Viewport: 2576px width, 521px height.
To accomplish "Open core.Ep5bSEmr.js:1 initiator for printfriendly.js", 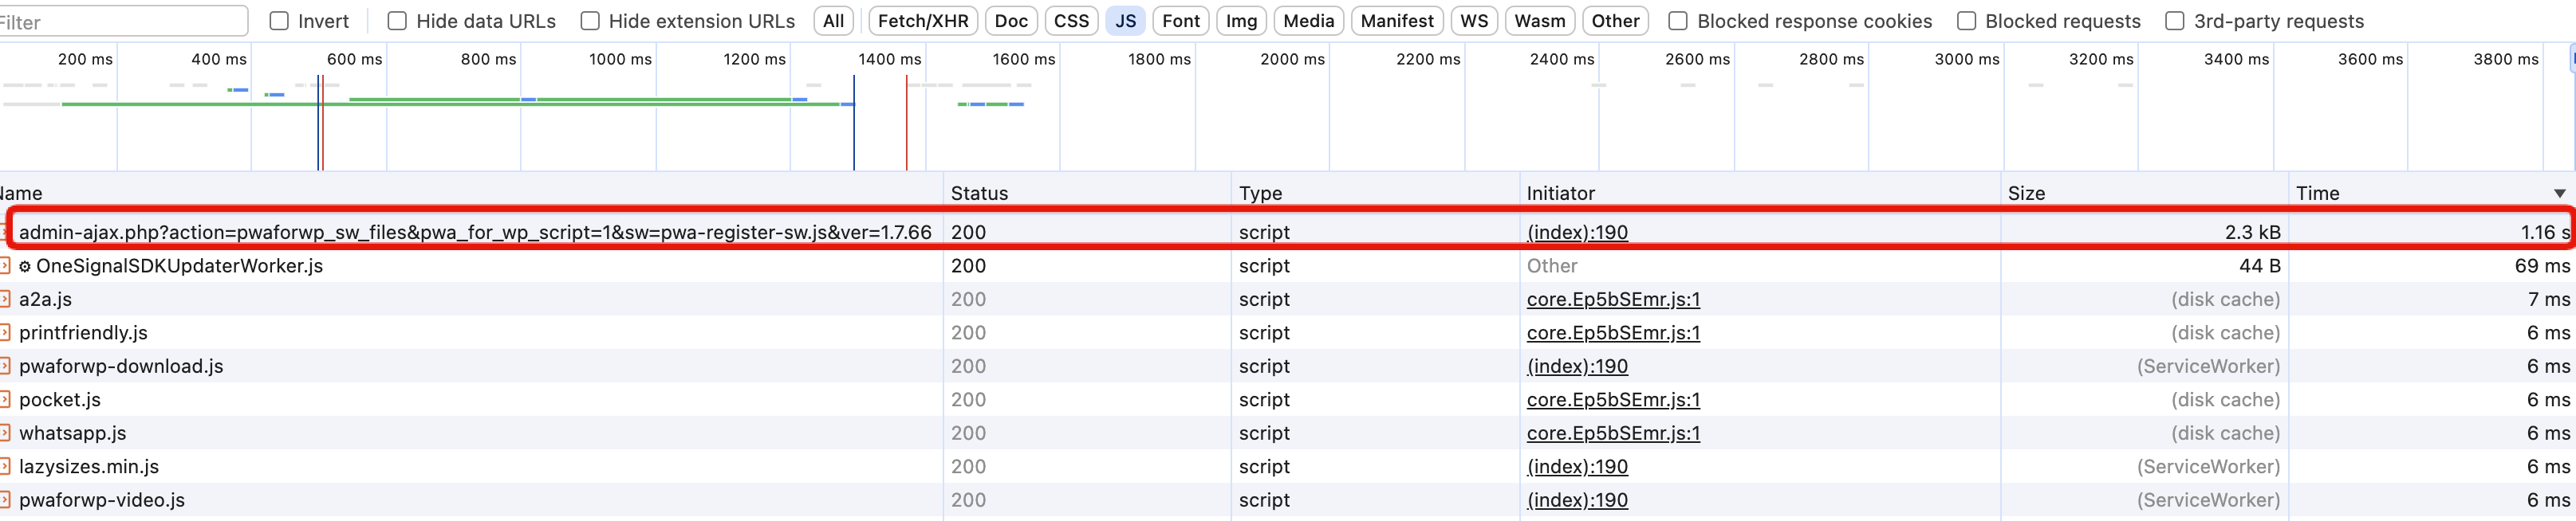I will point(1613,333).
